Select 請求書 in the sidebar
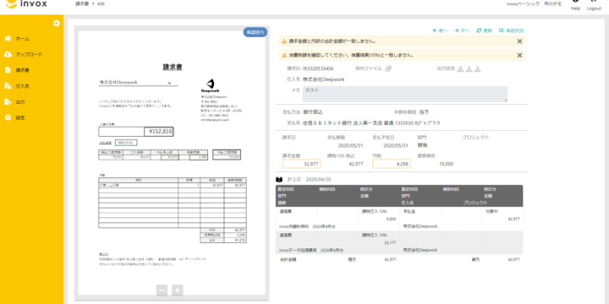609x304 pixels. pyautogui.click(x=22, y=71)
